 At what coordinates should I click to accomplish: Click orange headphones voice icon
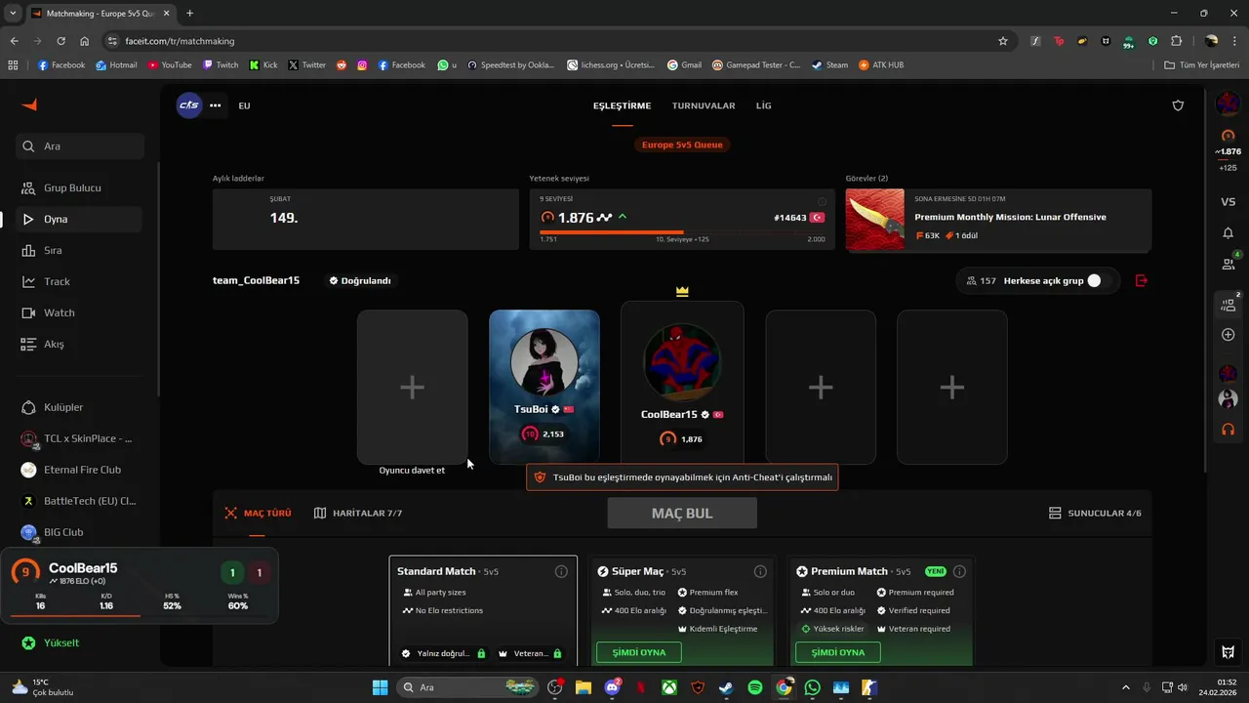(1228, 429)
